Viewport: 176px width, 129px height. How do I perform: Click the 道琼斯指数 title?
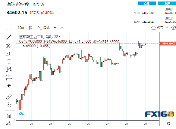point(18,5)
